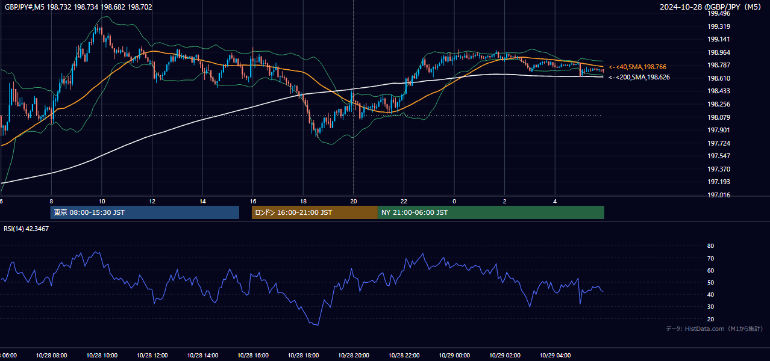This screenshot has width=770, height=361.
Task: Click price level 198.787 on price axis
Action: coord(719,65)
